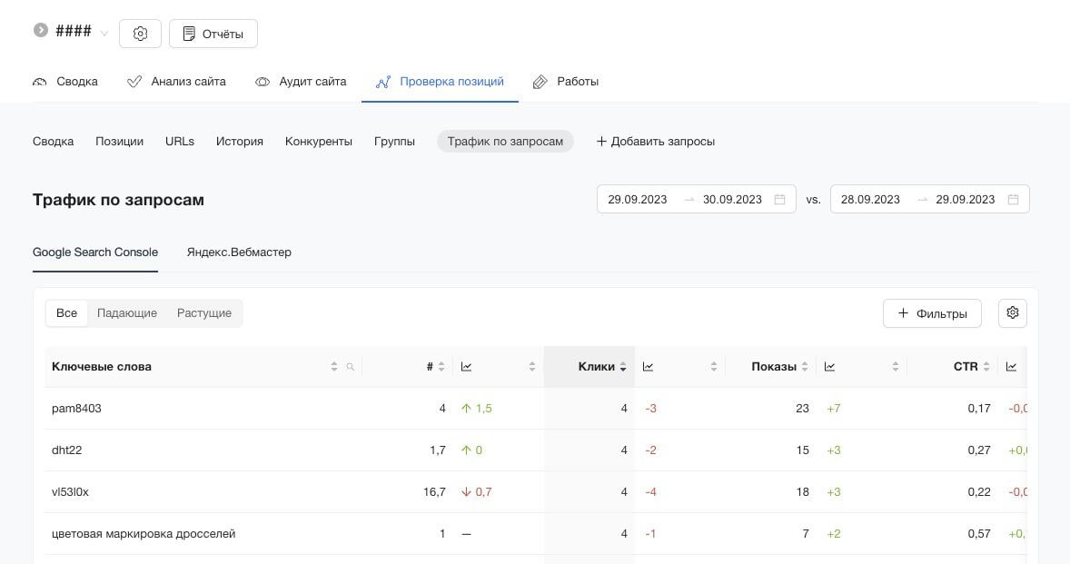Click calendar icon in first date range
1070x564 pixels.
(779, 200)
